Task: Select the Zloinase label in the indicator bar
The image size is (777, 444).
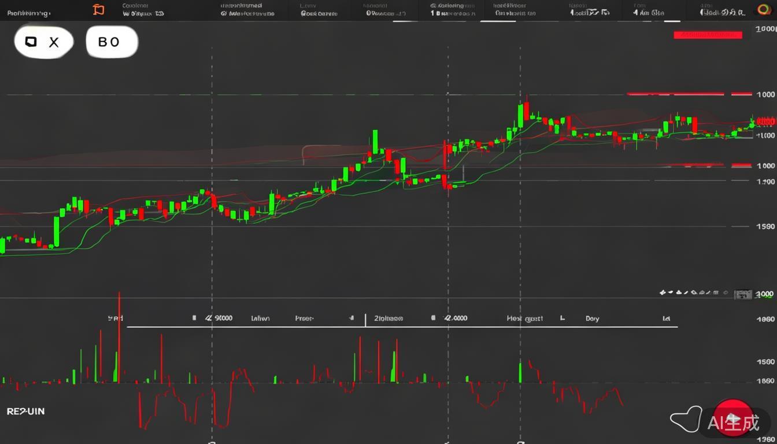Action: (388, 319)
